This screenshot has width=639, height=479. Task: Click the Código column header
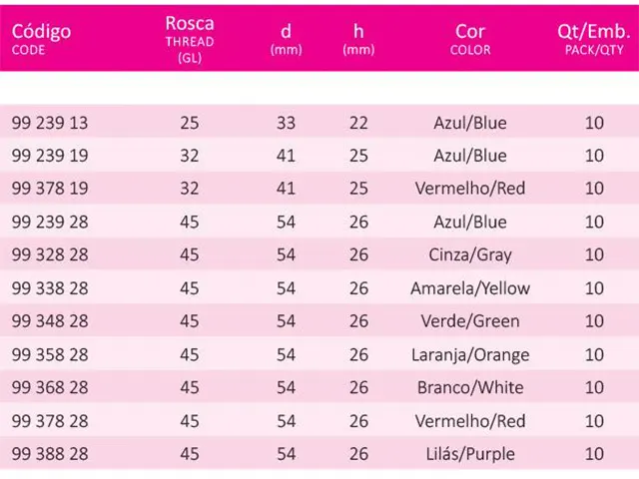pos(41,37)
